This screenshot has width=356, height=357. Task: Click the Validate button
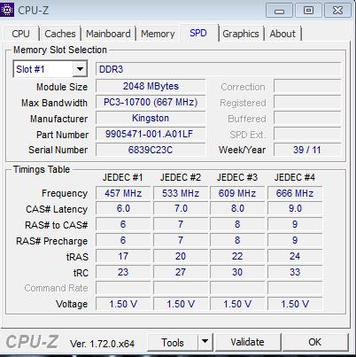[247, 342]
